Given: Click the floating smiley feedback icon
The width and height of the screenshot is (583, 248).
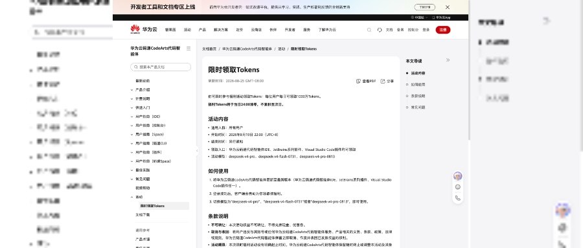Looking at the screenshot, I should click(x=458, y=187).
